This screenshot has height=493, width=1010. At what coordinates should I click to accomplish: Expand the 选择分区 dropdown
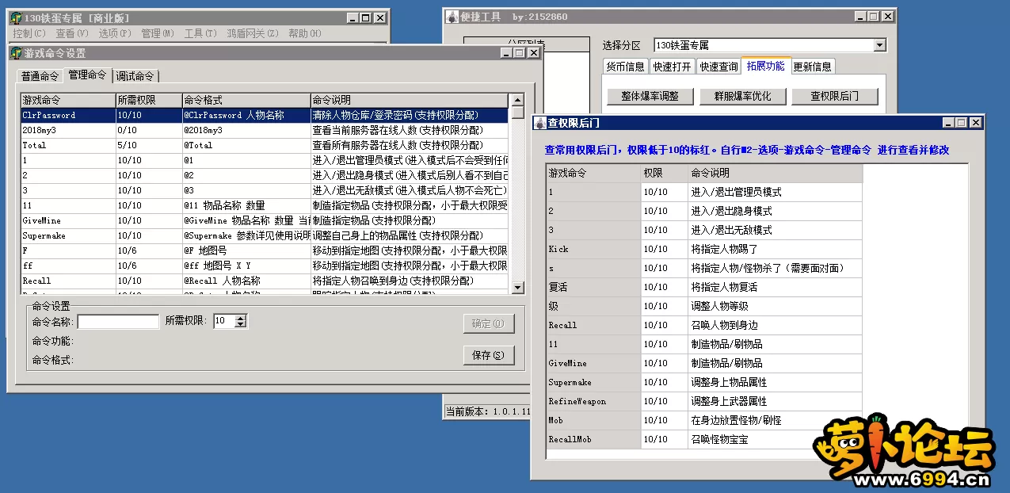[879, 45]
